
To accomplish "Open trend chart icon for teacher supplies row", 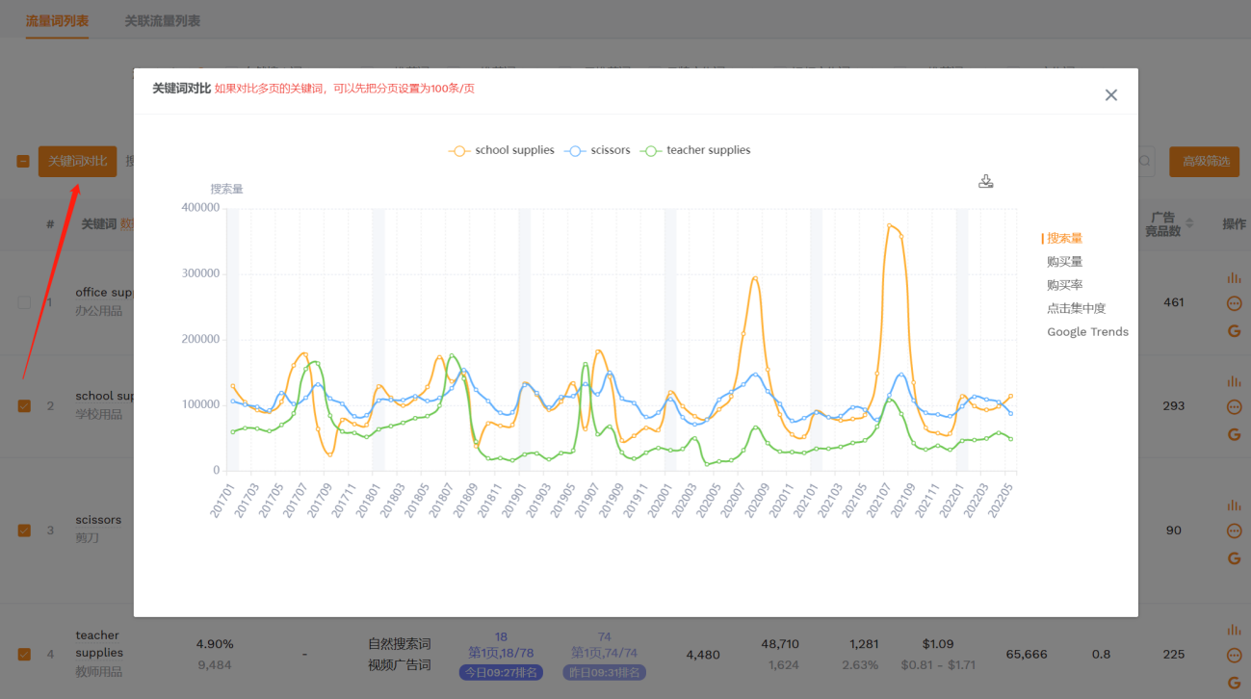I will point(1234,631).
